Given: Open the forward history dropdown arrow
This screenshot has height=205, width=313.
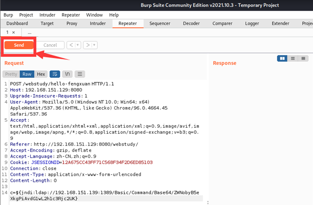Looking at the screenshot, I should coord(95,45).
